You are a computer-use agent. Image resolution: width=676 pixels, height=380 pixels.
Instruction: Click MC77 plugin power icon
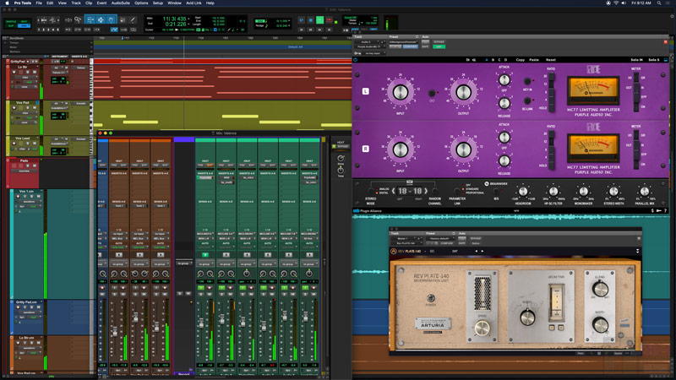(356, 60)
